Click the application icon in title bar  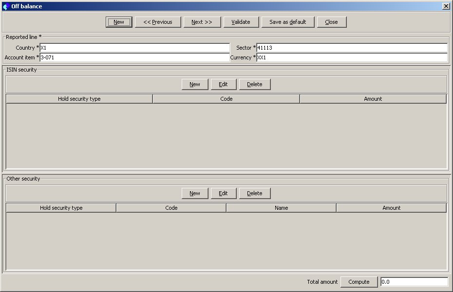pos(6,6)
